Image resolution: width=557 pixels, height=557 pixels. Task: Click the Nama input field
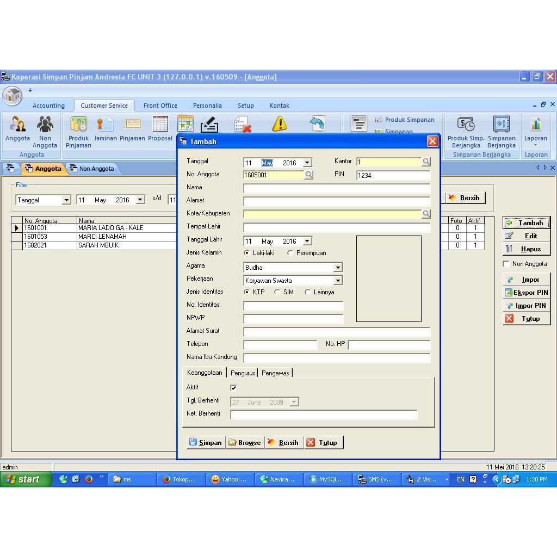tap(337, 188)
